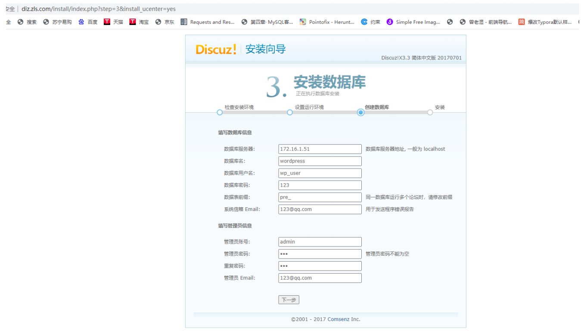Click the Discuz!X3.3 简体中文版 20170701 version text

click(422, 58)
